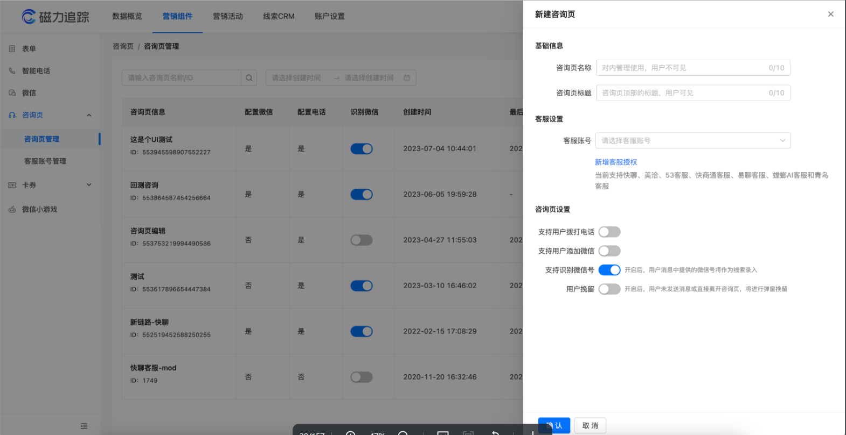This screenshot has width=846, height=435.
Task: Click ID 553945598907552227 text
Action: coord(170,152)
